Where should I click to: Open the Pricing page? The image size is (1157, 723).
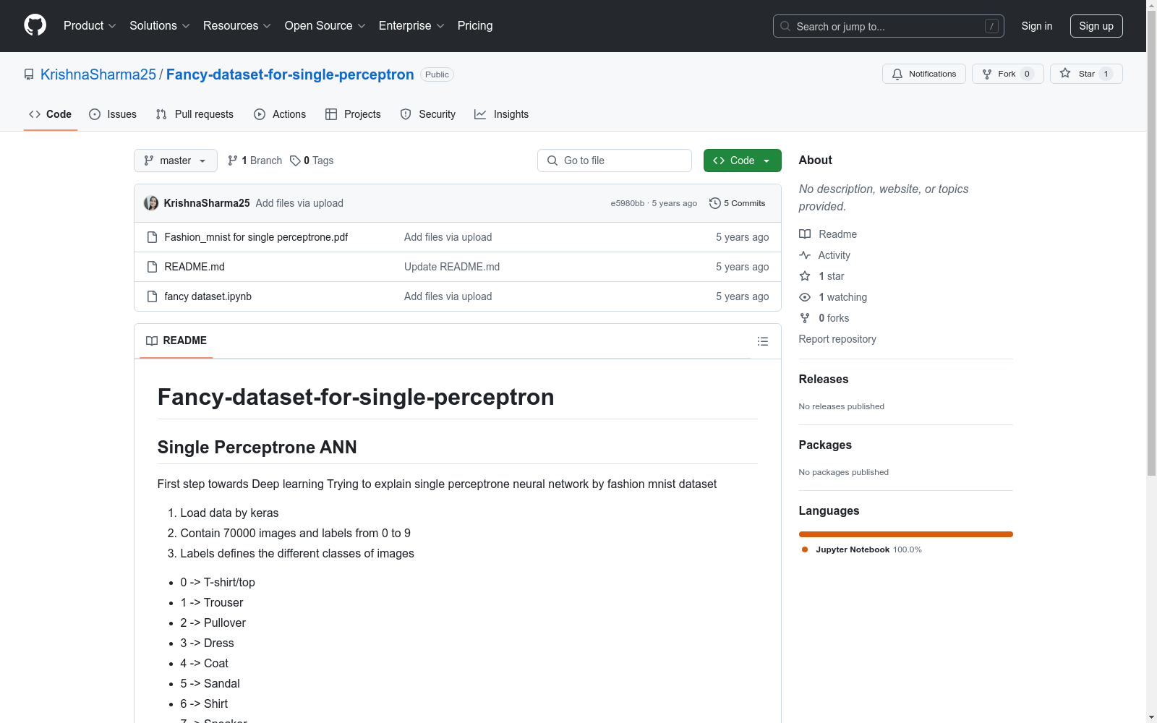tap(475, 26)
